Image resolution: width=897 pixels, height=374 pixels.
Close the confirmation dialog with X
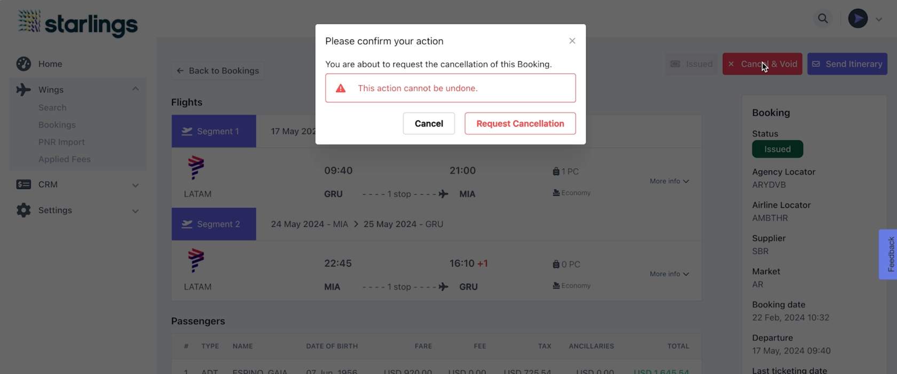572,41
